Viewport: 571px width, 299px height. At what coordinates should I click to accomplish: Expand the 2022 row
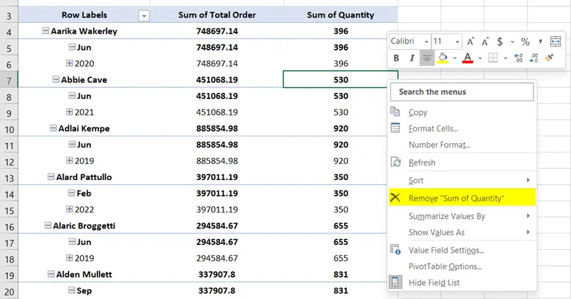point(69,209)
